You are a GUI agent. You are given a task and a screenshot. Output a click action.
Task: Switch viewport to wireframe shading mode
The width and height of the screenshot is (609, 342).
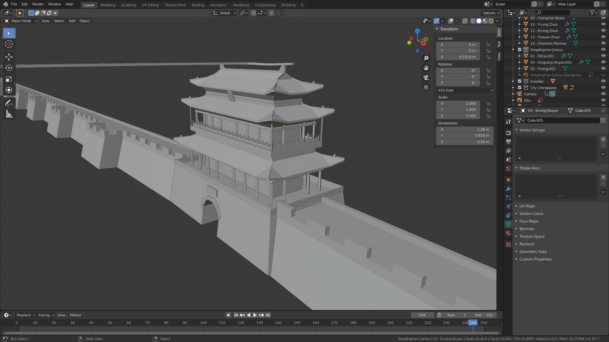[x=473, y=21]
